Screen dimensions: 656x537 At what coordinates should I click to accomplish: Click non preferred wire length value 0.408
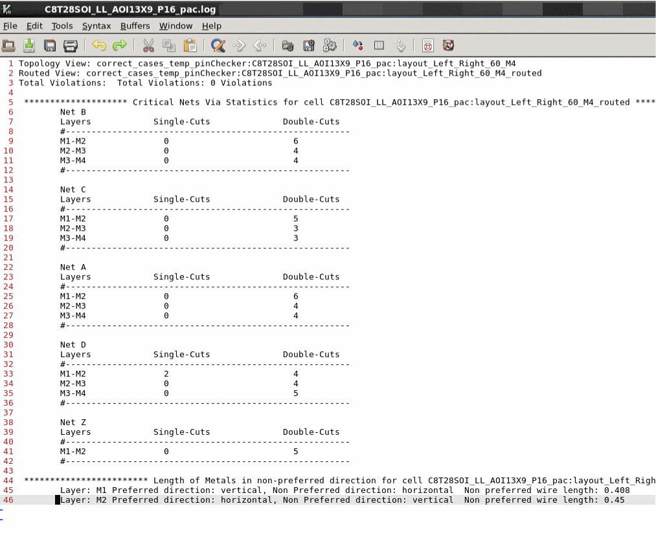(x=616, y=490)
